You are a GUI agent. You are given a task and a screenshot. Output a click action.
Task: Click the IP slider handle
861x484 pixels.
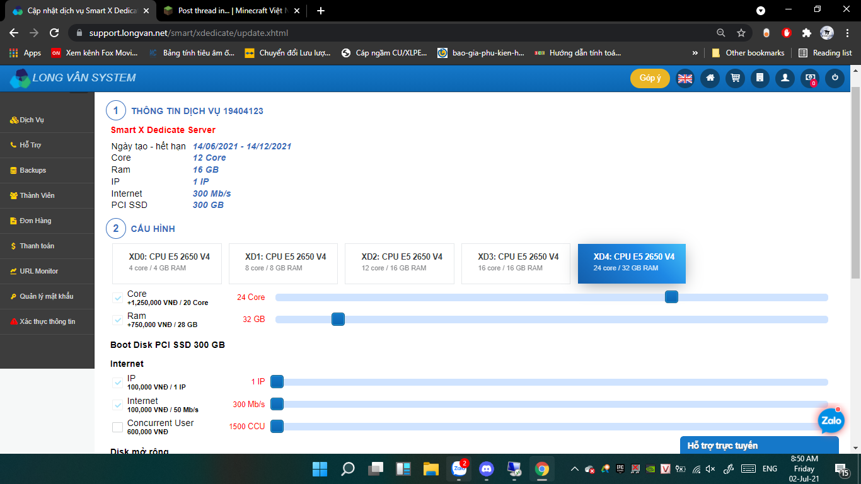tap(277, 381)
